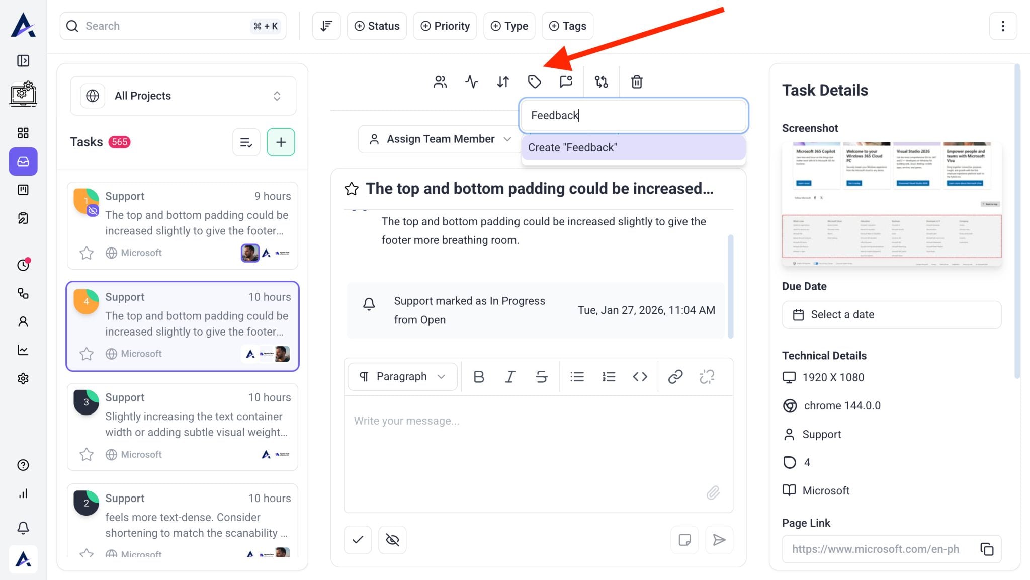Open the Paragraph style dropdown

click(402, 376)
